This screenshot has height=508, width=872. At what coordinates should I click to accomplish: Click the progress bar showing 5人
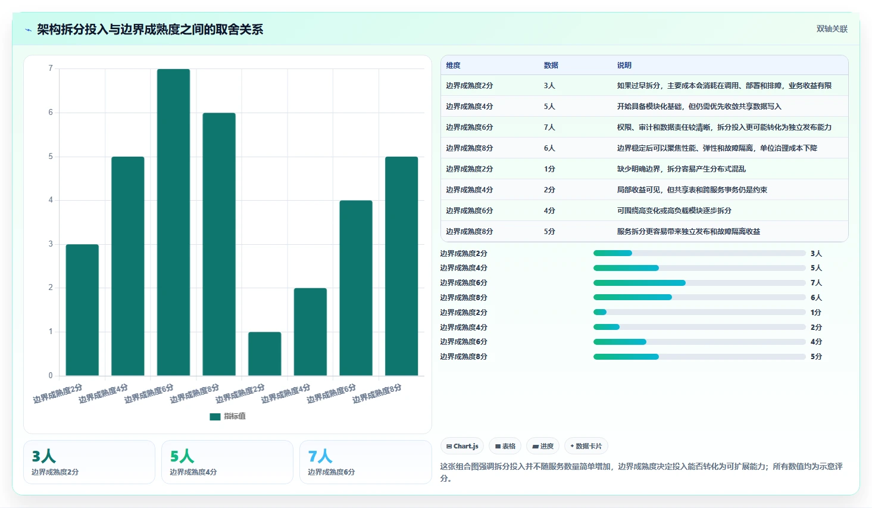coord(699,268)
